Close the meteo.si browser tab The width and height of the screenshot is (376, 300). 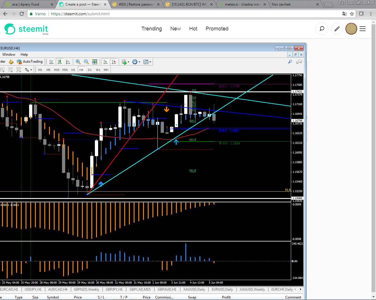pyautogui.click(x=265, y=4)
